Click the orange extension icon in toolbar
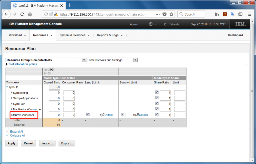 225,14
